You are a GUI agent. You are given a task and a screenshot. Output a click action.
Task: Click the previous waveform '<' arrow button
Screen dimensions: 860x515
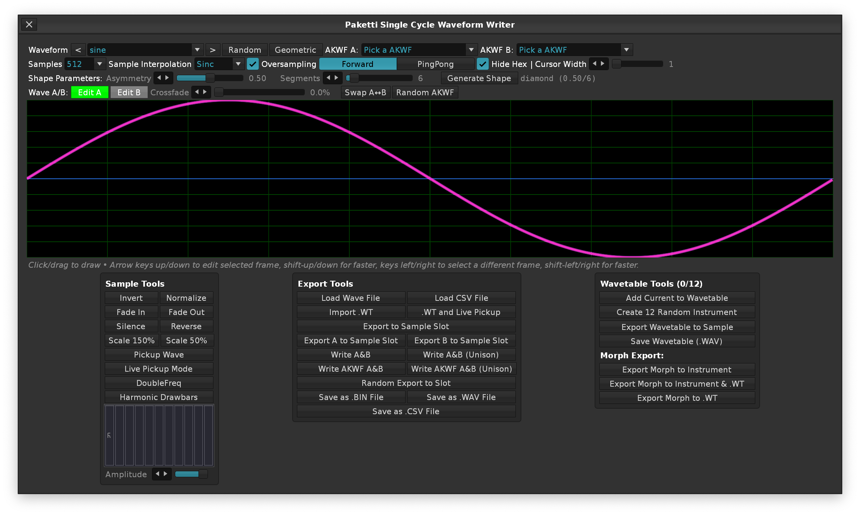pos(78,50)
